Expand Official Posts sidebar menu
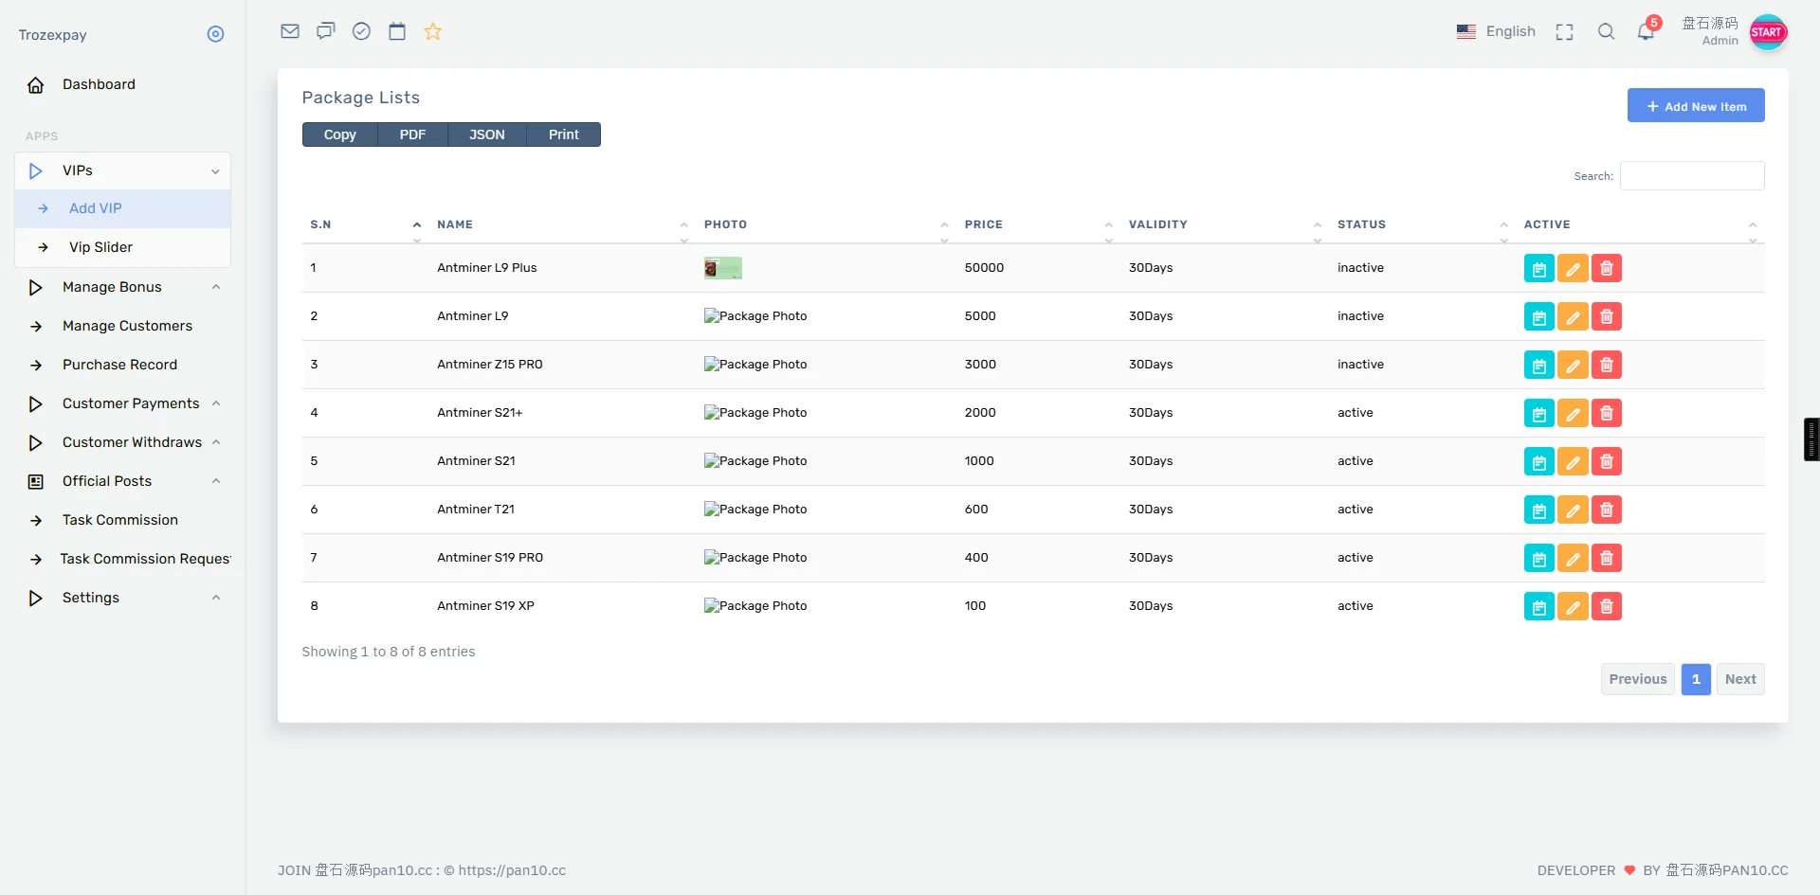Image resolution: width=1820 pixels, height=895 pixels. [123, 481]
